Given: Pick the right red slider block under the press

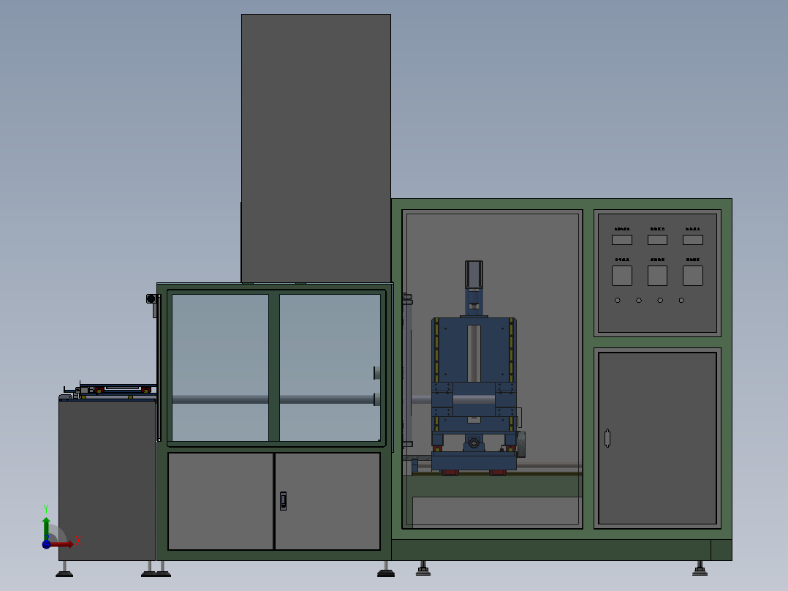Looking at the screenshot, I should [x=498, y=473].
